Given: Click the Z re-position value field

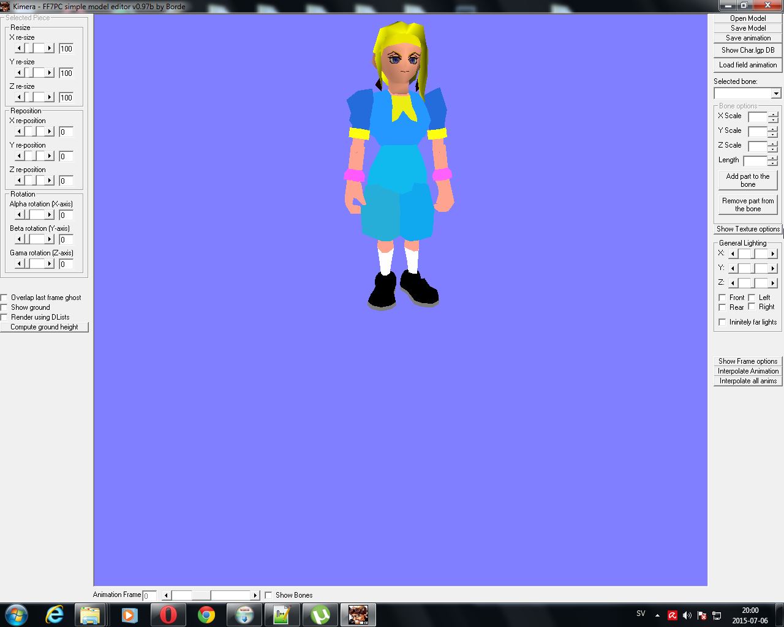Looking at the screenshot, I should coord(66,181).
